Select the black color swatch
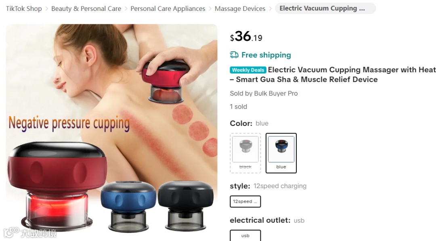Image resolution: width=436 pixels, height=241 pixels. (245, 153)
